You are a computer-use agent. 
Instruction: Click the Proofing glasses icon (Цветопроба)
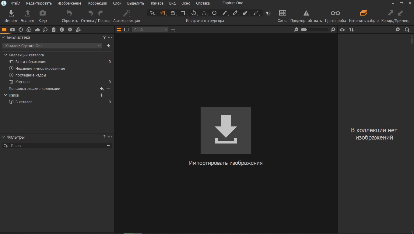click(x=335, y=13)
